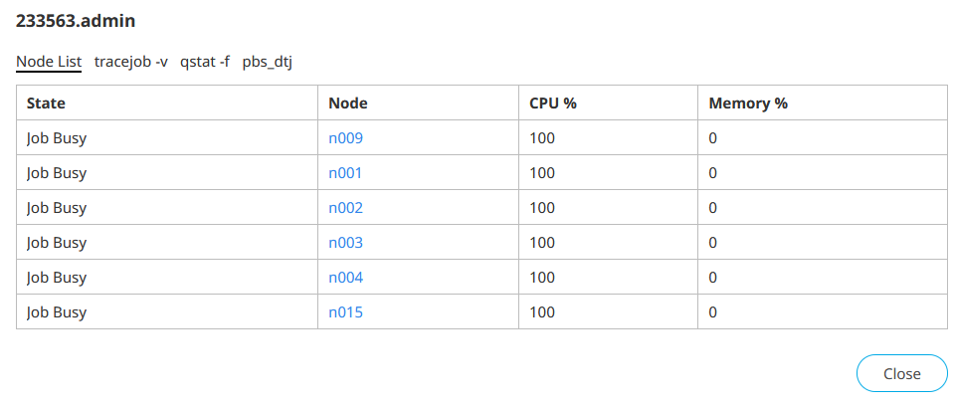Open node n003 details link
Screen dimensions: 954x407
(346, 243)
